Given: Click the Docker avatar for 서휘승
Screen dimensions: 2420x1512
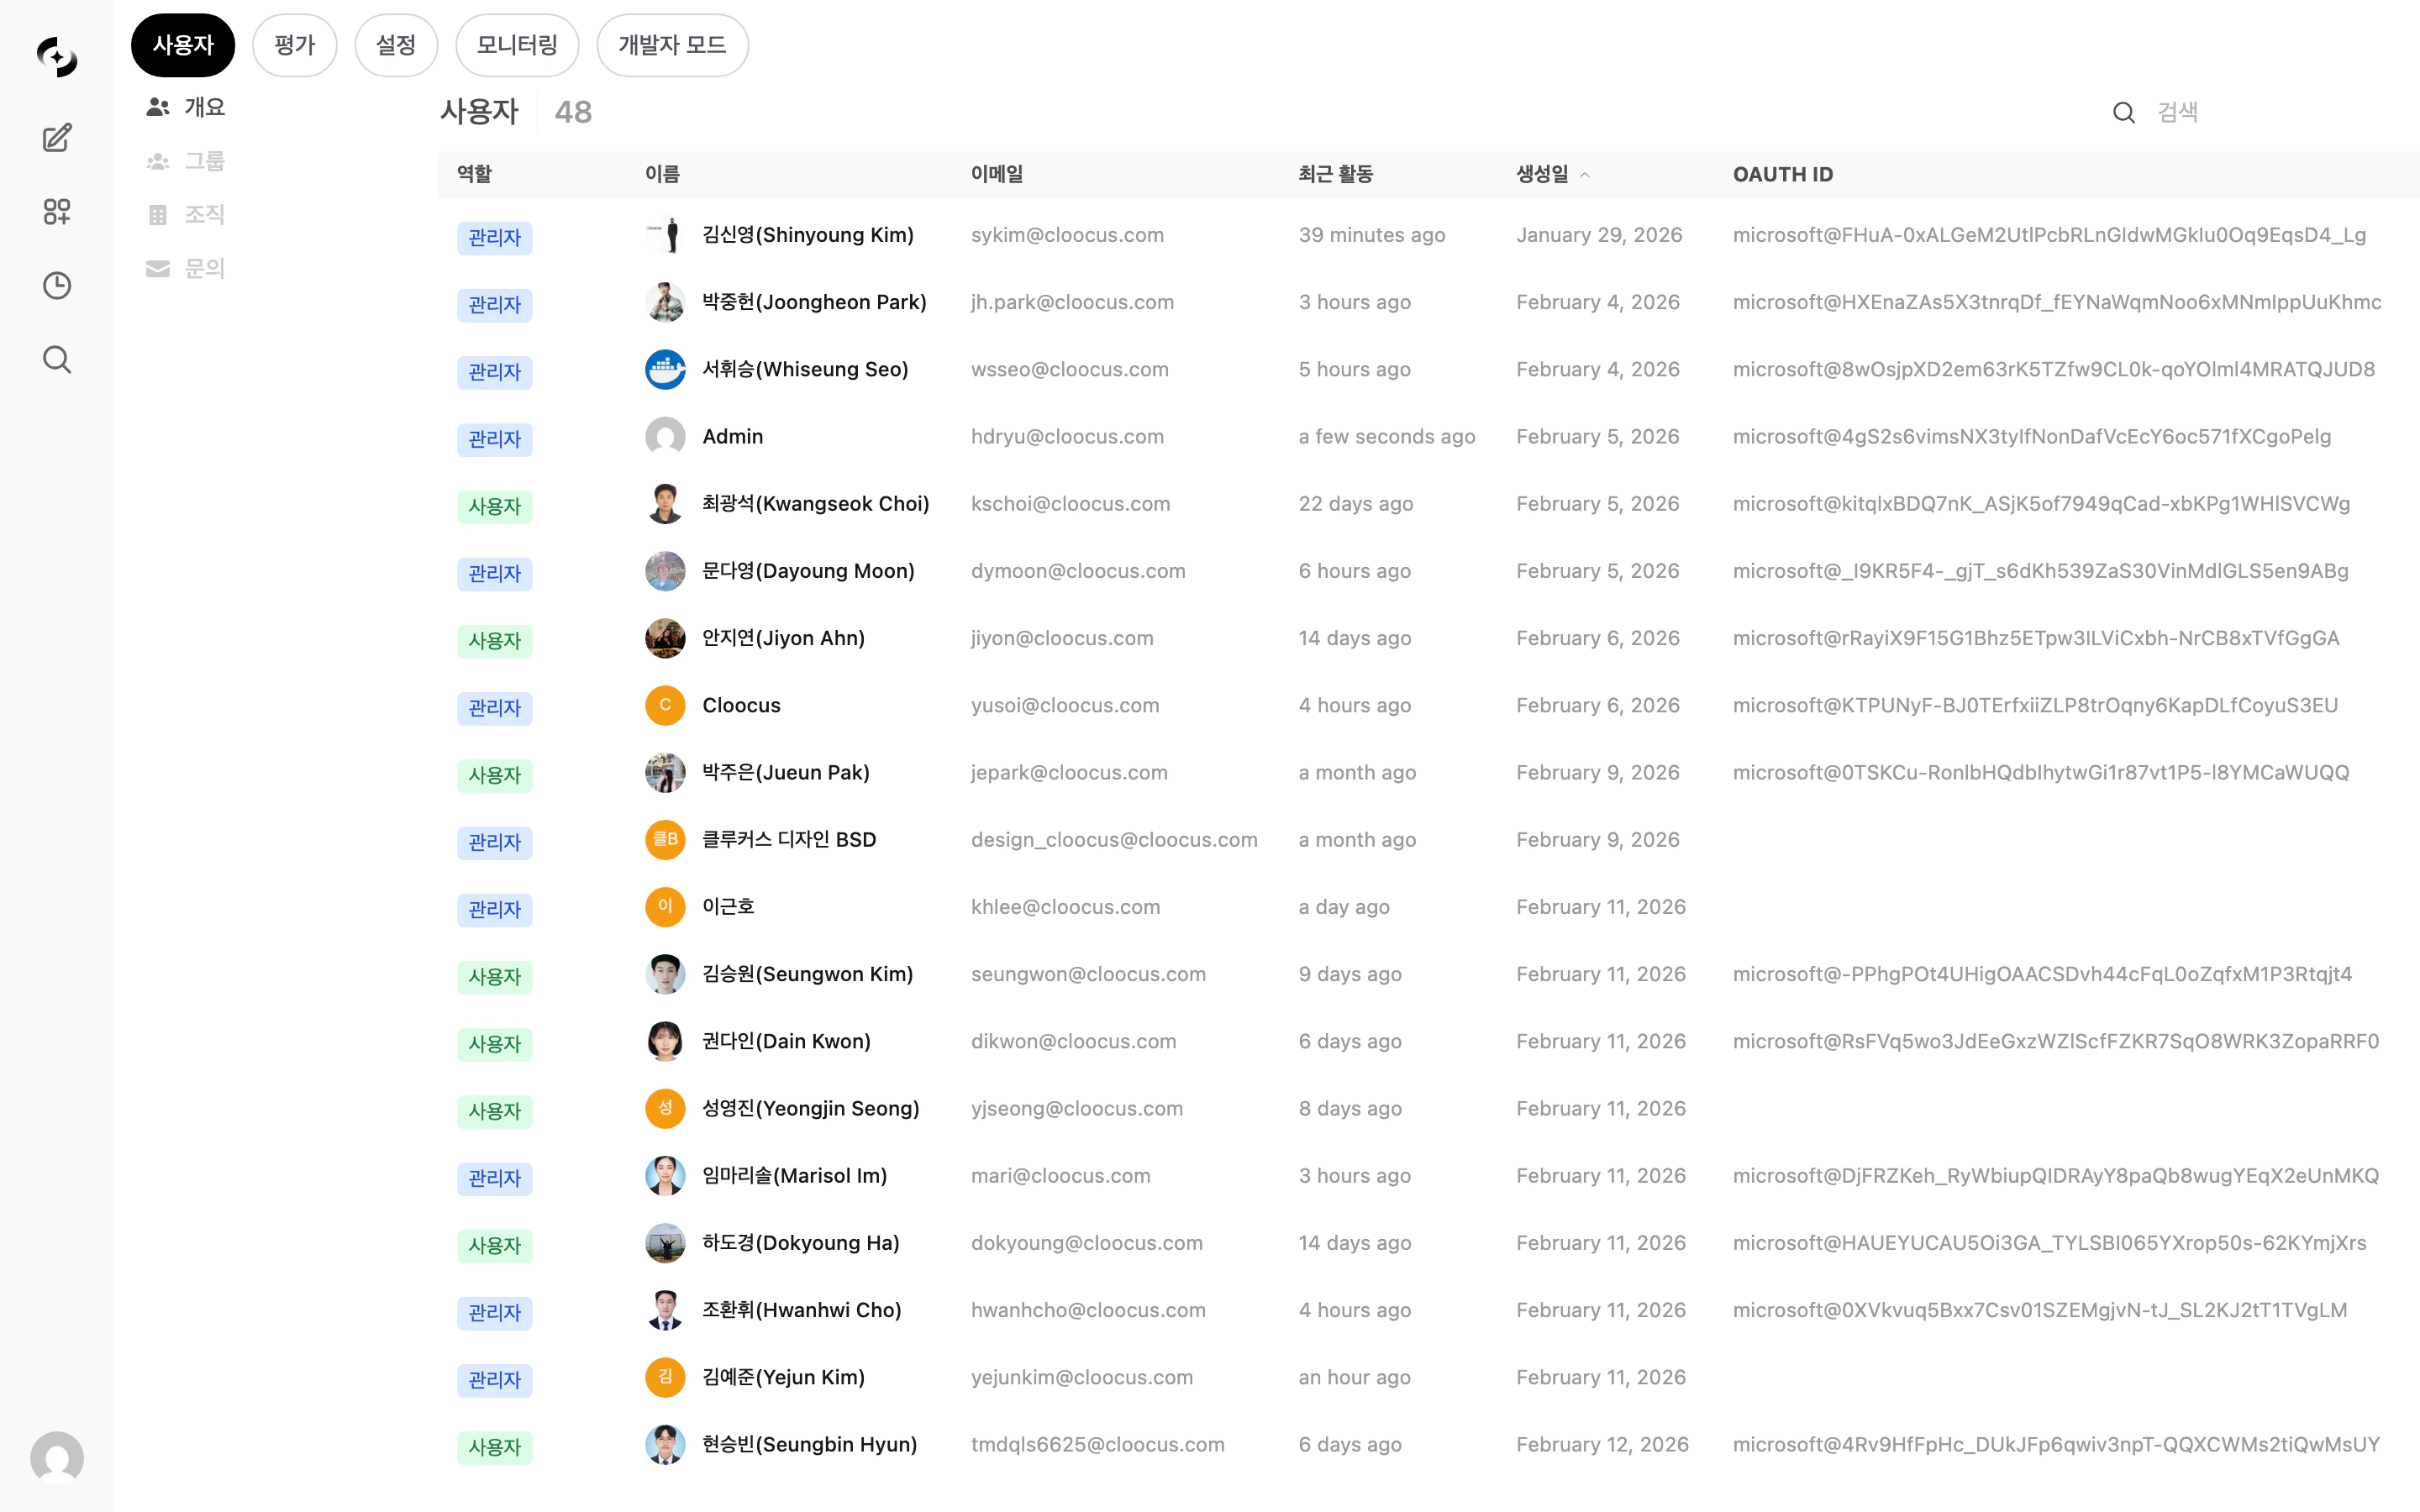Looking at the screenshot, I should click(x=665, y=370).
